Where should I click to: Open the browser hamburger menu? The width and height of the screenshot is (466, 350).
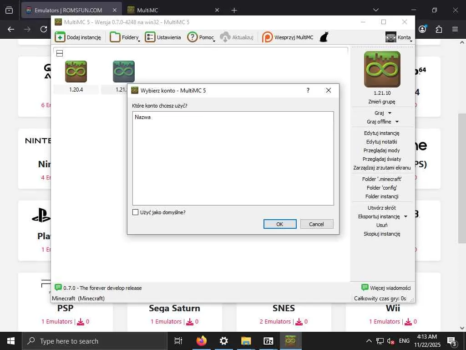tap(455, 29)
